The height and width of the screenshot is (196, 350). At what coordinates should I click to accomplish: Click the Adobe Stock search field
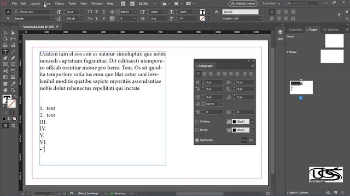pos(302,3)
